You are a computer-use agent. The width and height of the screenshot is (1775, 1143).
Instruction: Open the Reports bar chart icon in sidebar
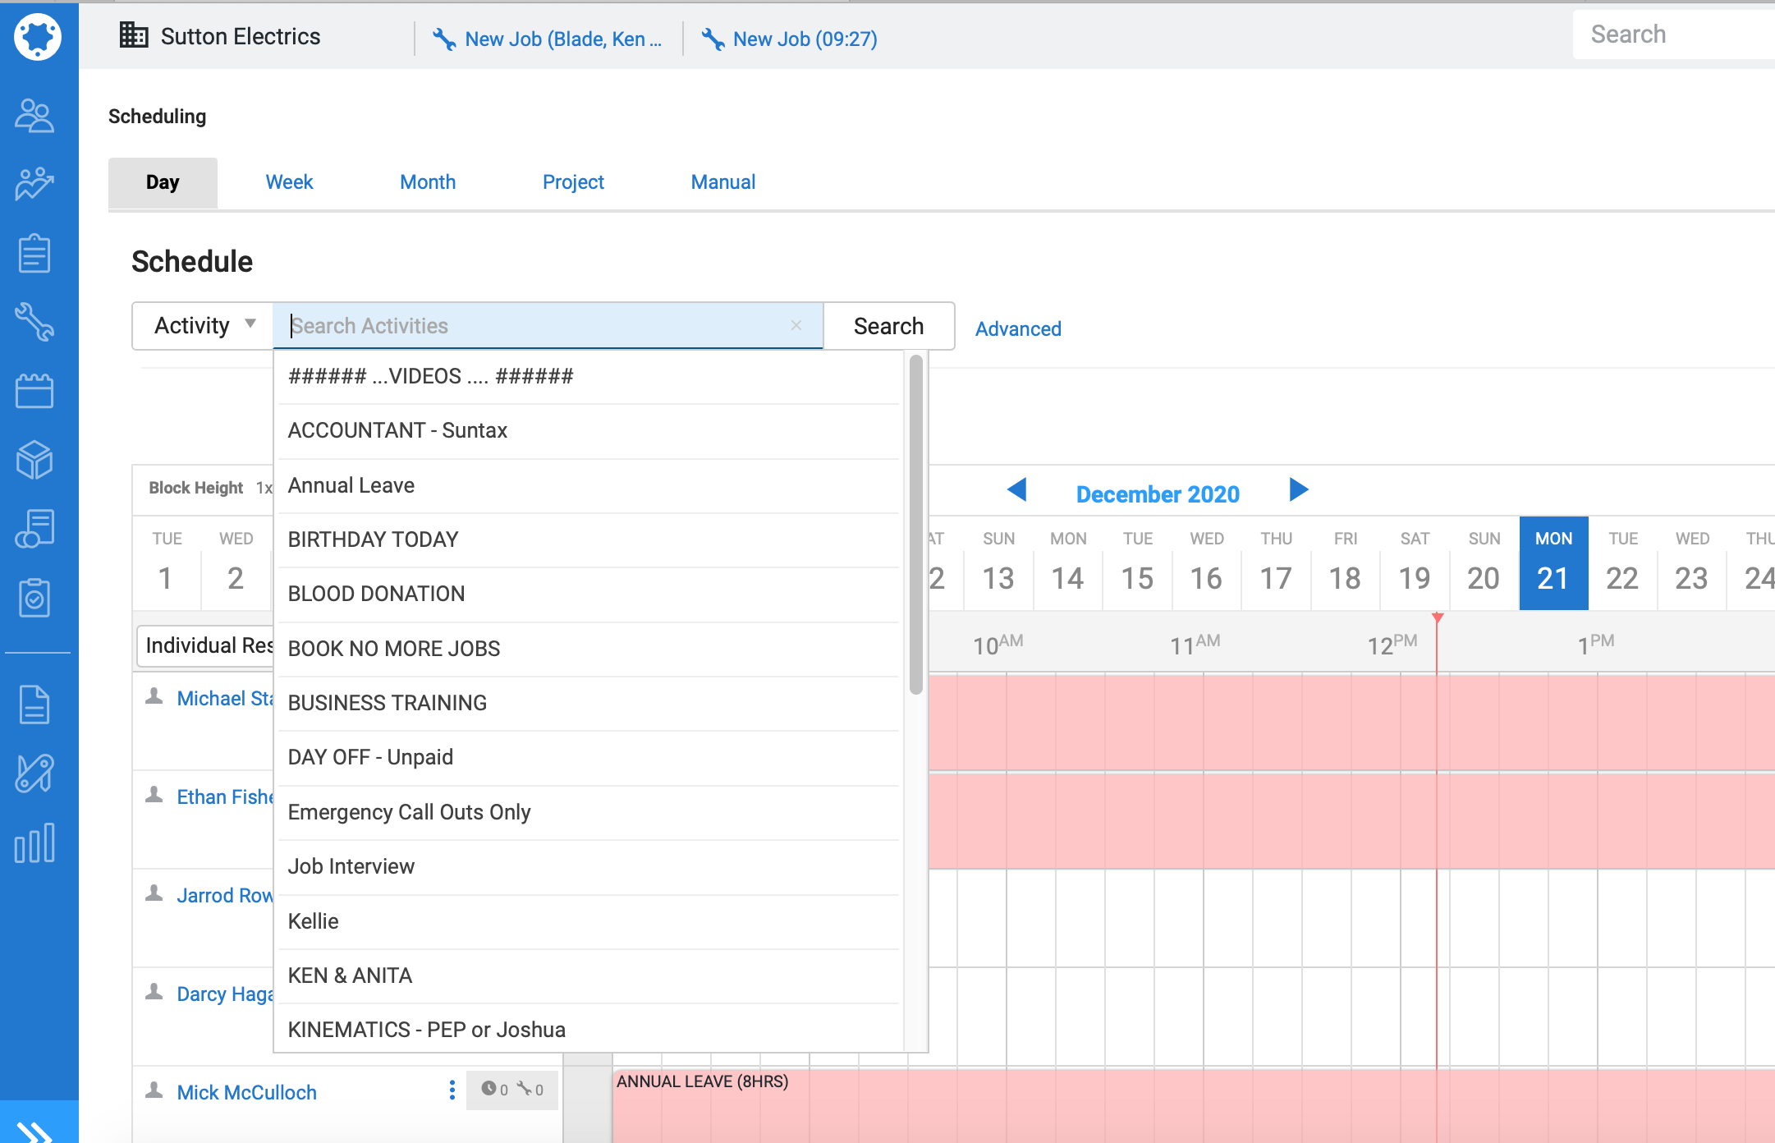coord(34,843)
